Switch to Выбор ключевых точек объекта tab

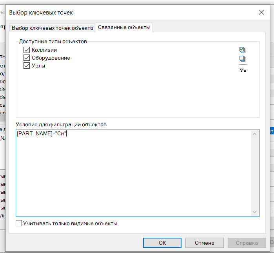point(52,28)
